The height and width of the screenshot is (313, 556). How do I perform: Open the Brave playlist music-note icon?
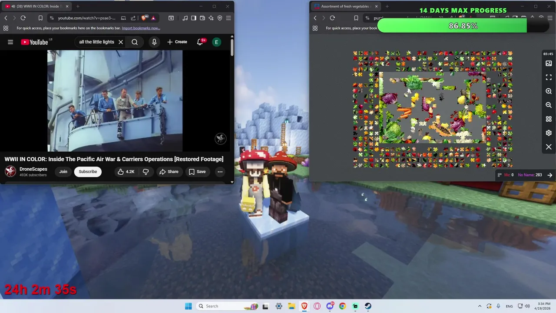185,18
